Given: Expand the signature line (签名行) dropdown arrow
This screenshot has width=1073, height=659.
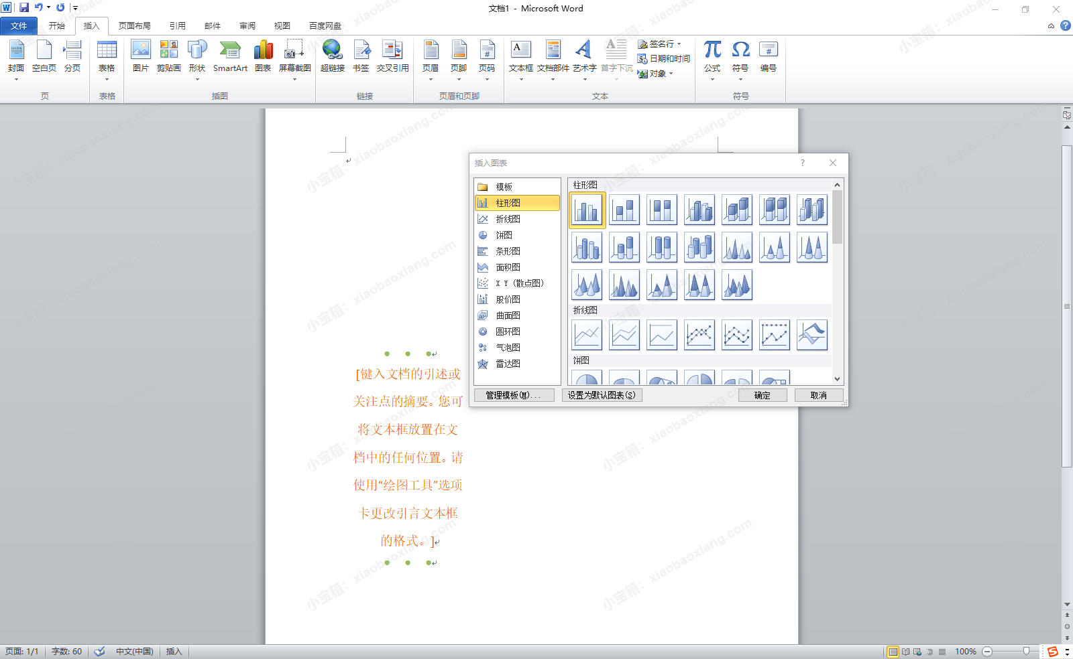Looking at the screenshot, I should 679,44.
